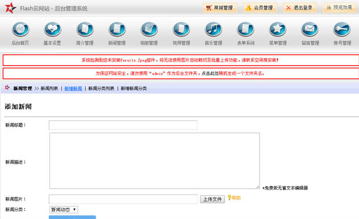359x219 pixels.
Task: Click the 商城管理 button
Action: tap(220, 8)
